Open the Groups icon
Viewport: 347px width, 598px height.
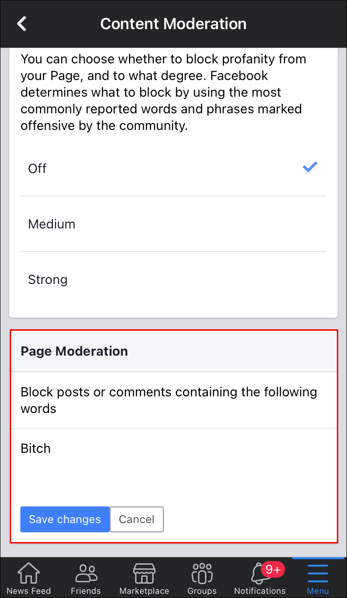[x=202, y=573]
